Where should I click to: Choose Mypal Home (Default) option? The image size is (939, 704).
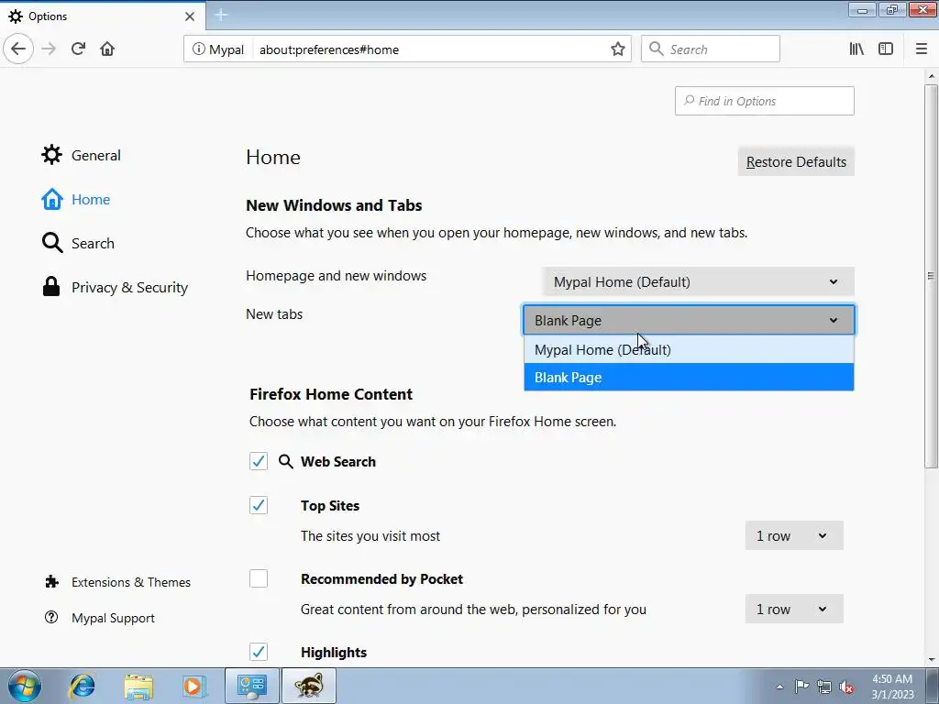[689, 349]
